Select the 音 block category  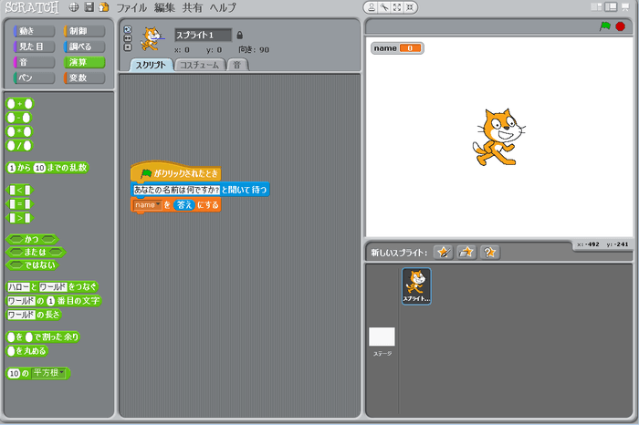pos(35,62)
